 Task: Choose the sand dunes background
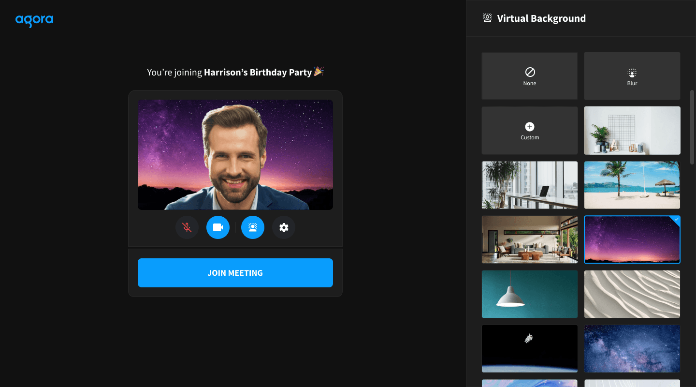632,294
